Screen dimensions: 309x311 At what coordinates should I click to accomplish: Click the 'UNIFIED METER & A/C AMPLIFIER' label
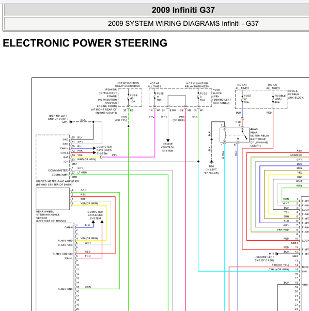click(x=57, y=181)
